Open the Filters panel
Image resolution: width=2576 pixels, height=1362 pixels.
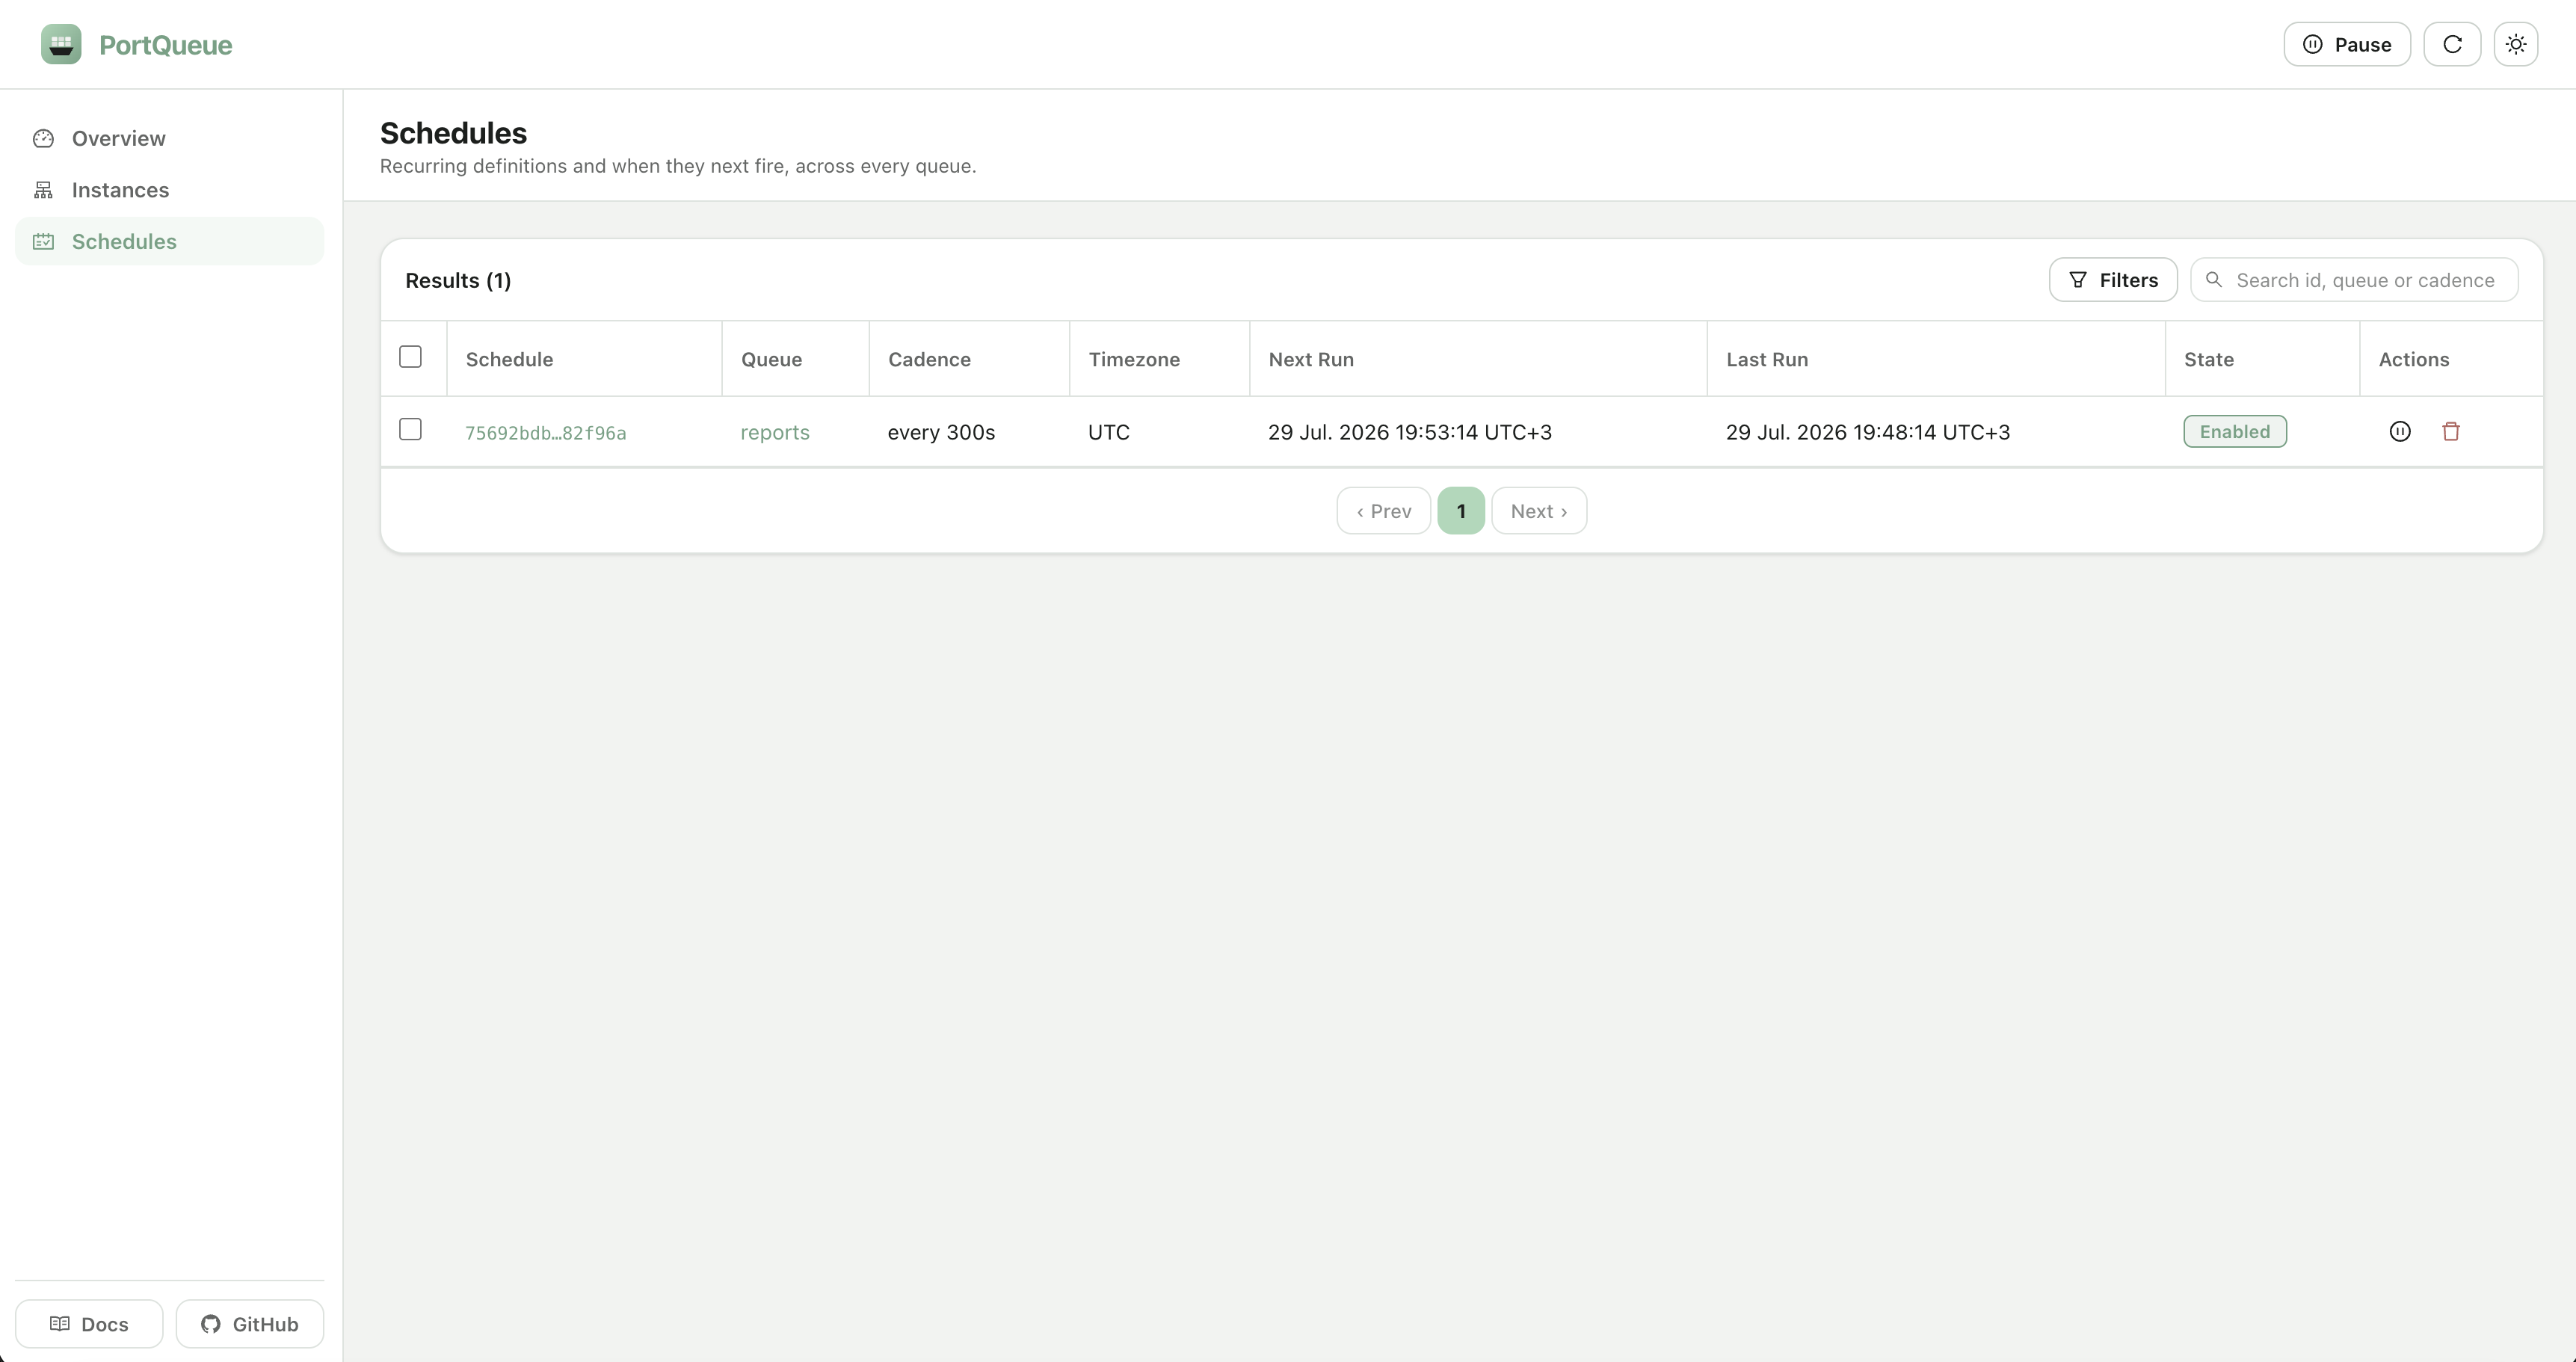coord(2113,280)
